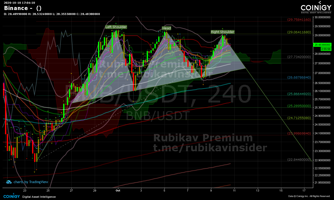Viewport: 334px width, 200px height.
Task: Click the Rubikav Premium watermark text
Action: pos(203,138)
